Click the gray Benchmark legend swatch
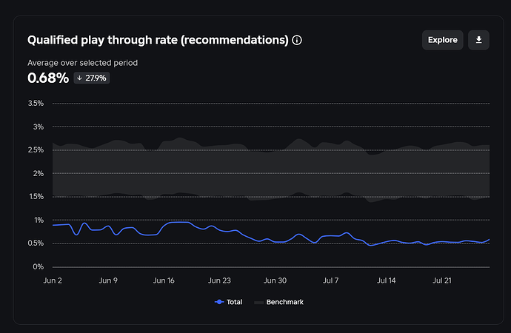This screenshot has width=511, height=333. [x=258, y=302]
